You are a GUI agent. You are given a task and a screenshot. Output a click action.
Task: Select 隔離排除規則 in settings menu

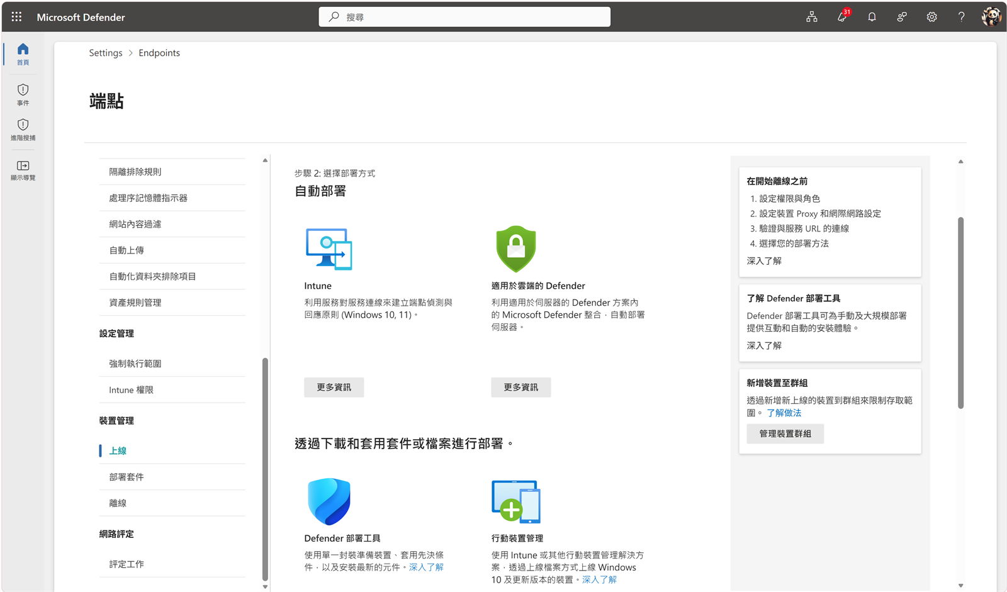point(172,172)
